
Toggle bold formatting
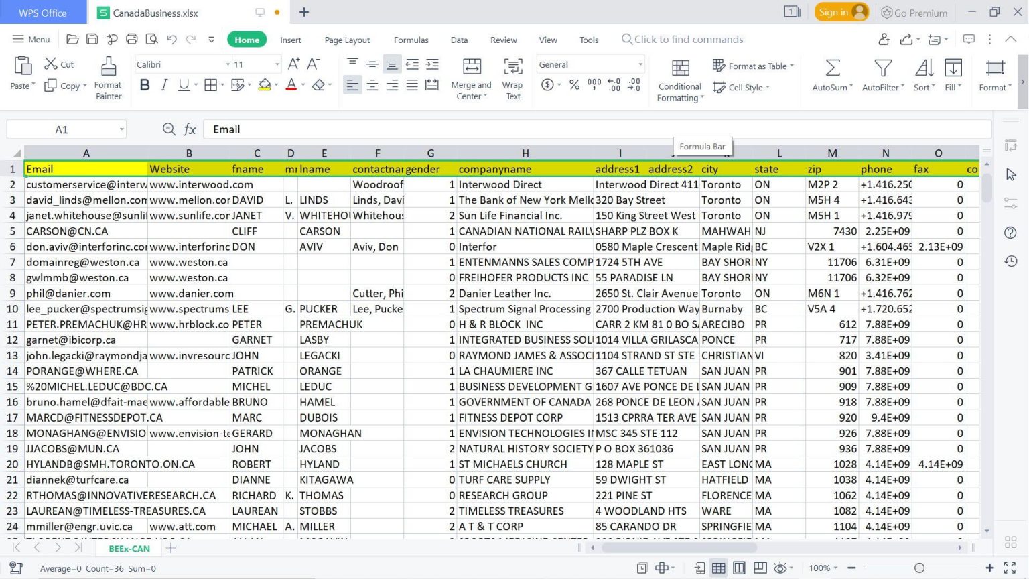(x=145, y=85)
